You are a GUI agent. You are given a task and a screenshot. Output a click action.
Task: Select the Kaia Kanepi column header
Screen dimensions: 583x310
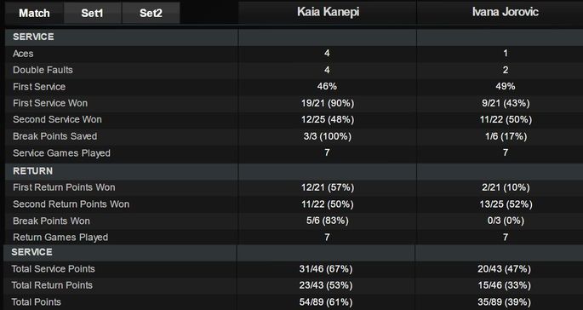(x=328, y=12)
